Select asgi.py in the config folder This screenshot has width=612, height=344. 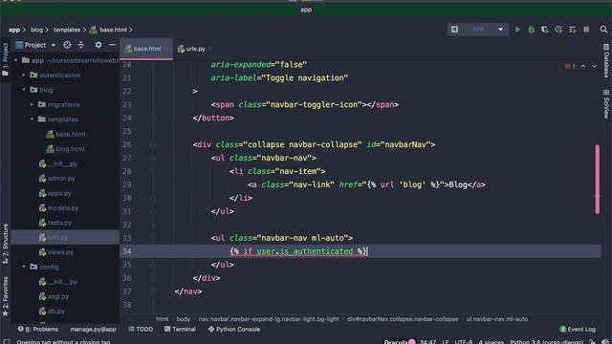coord(54,296)
